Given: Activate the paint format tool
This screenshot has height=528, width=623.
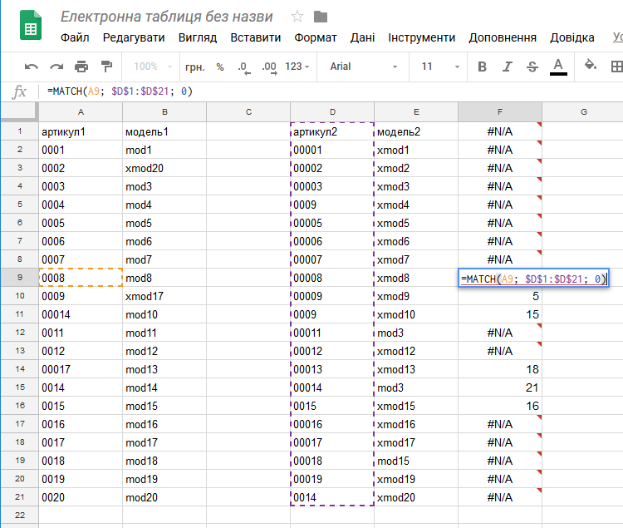Looking at the screenshot, I should 106,67.
